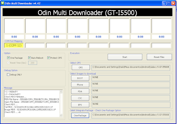Click the 'Check MD5 ... ok' log line
The image size is (177, 124).
[x=12, y=112]
